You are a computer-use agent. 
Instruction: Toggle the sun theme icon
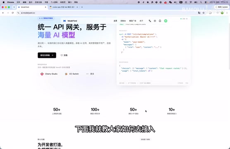[155, 21]
